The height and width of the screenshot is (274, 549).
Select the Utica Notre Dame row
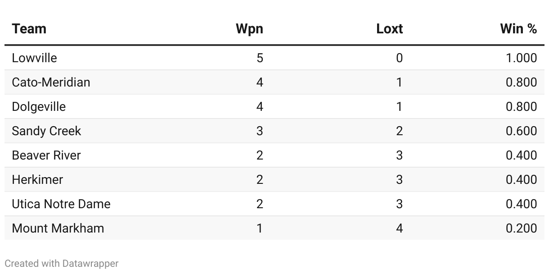pos(274,204)
